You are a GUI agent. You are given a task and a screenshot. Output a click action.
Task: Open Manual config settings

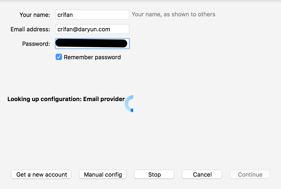click(103, 175)
